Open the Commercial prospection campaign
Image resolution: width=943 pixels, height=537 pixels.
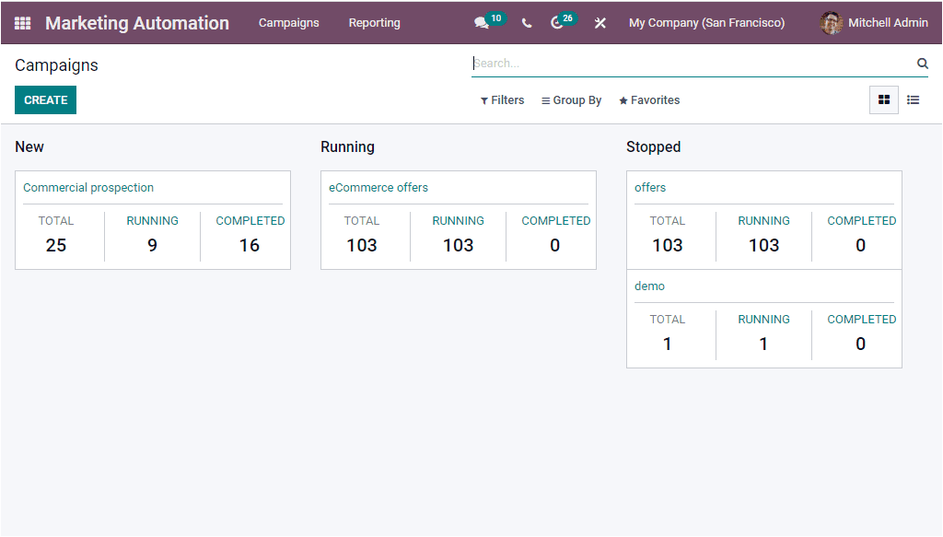point(88,188)
